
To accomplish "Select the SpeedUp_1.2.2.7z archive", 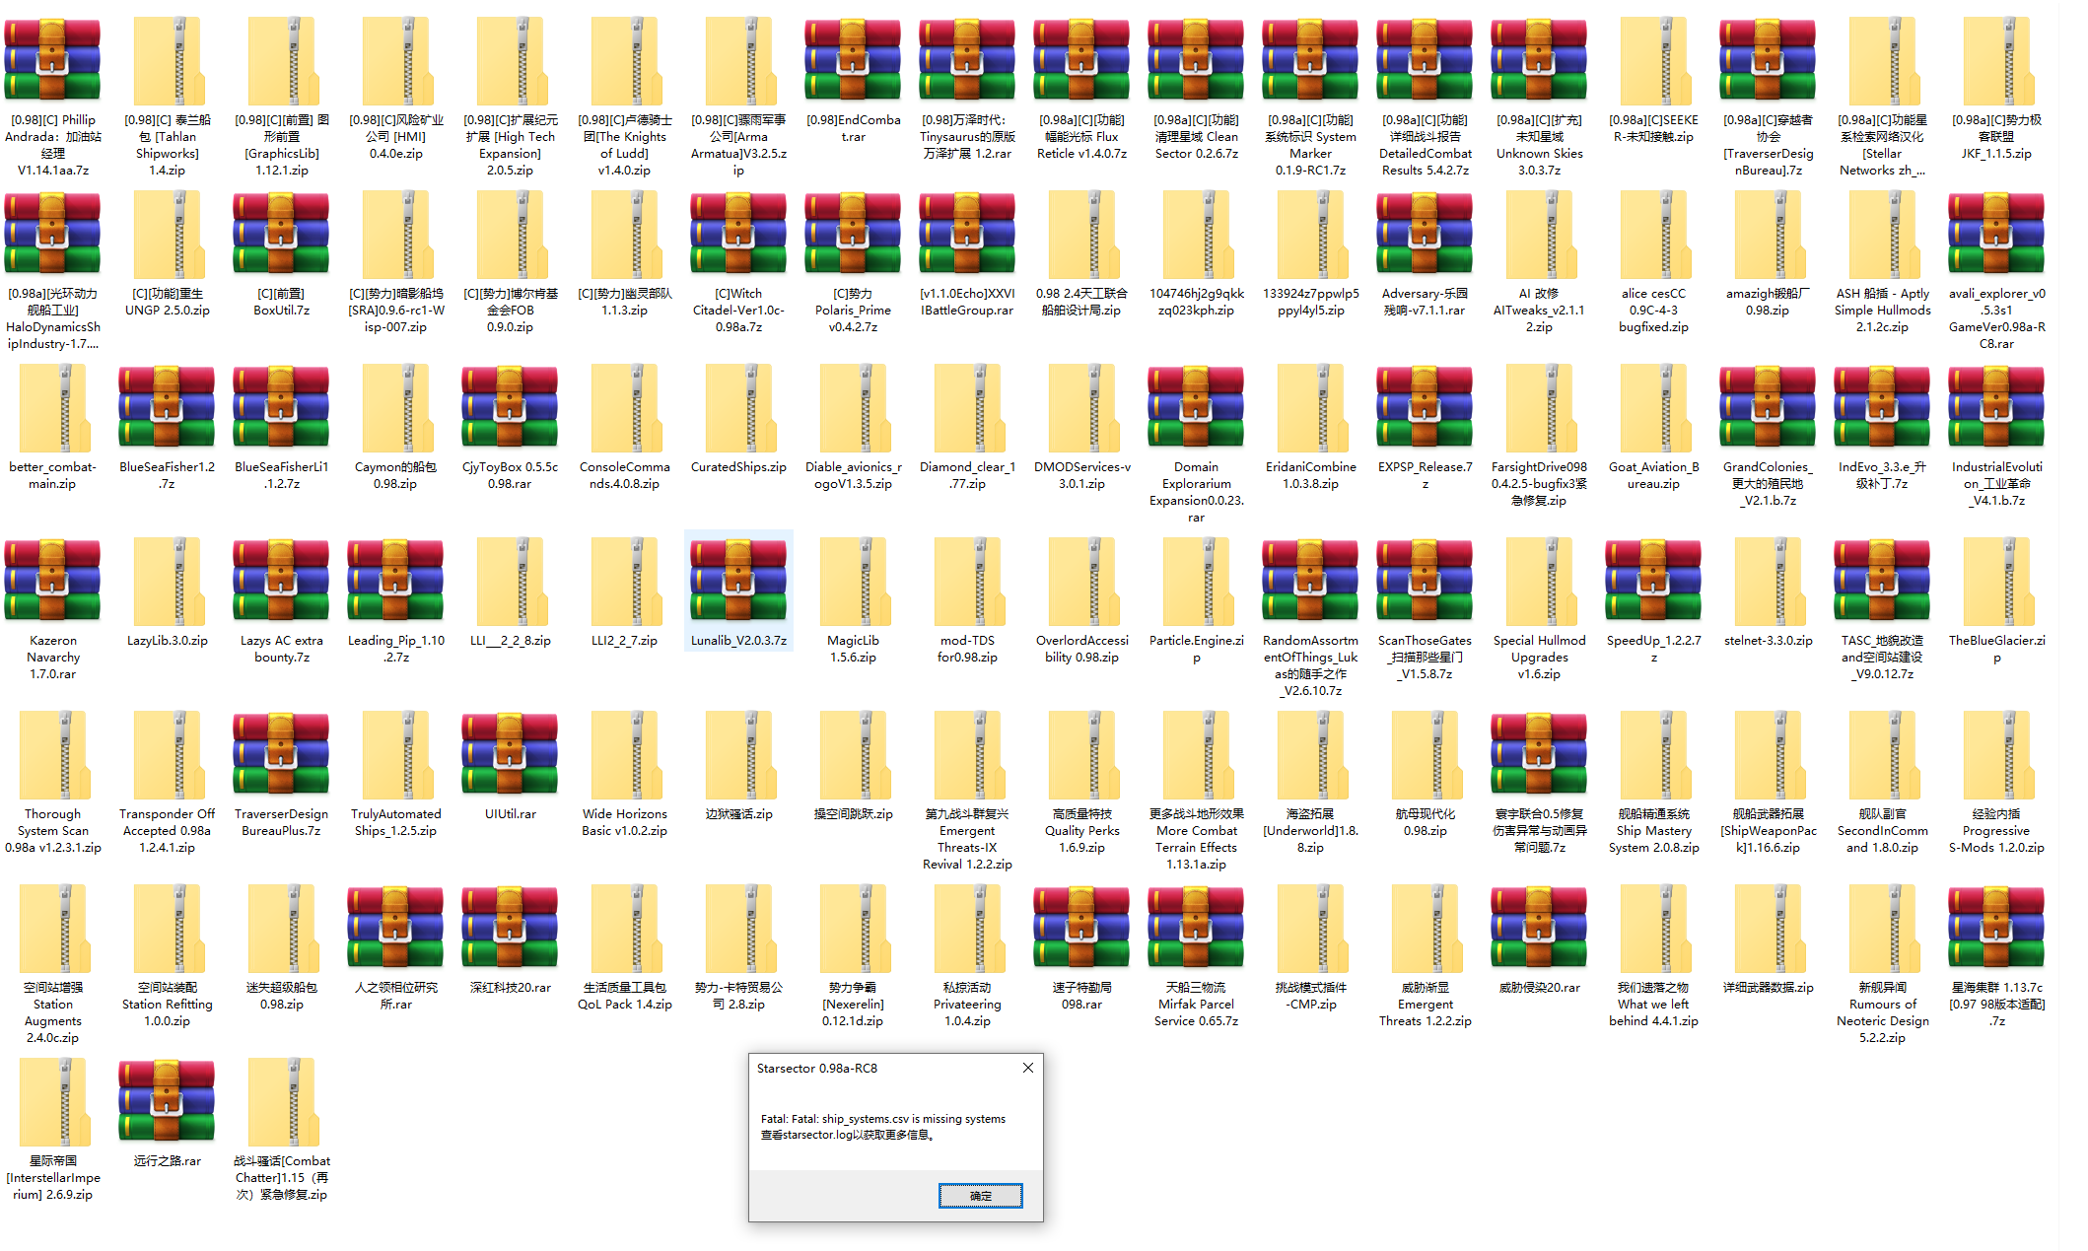I will [x=1653, y=581].
